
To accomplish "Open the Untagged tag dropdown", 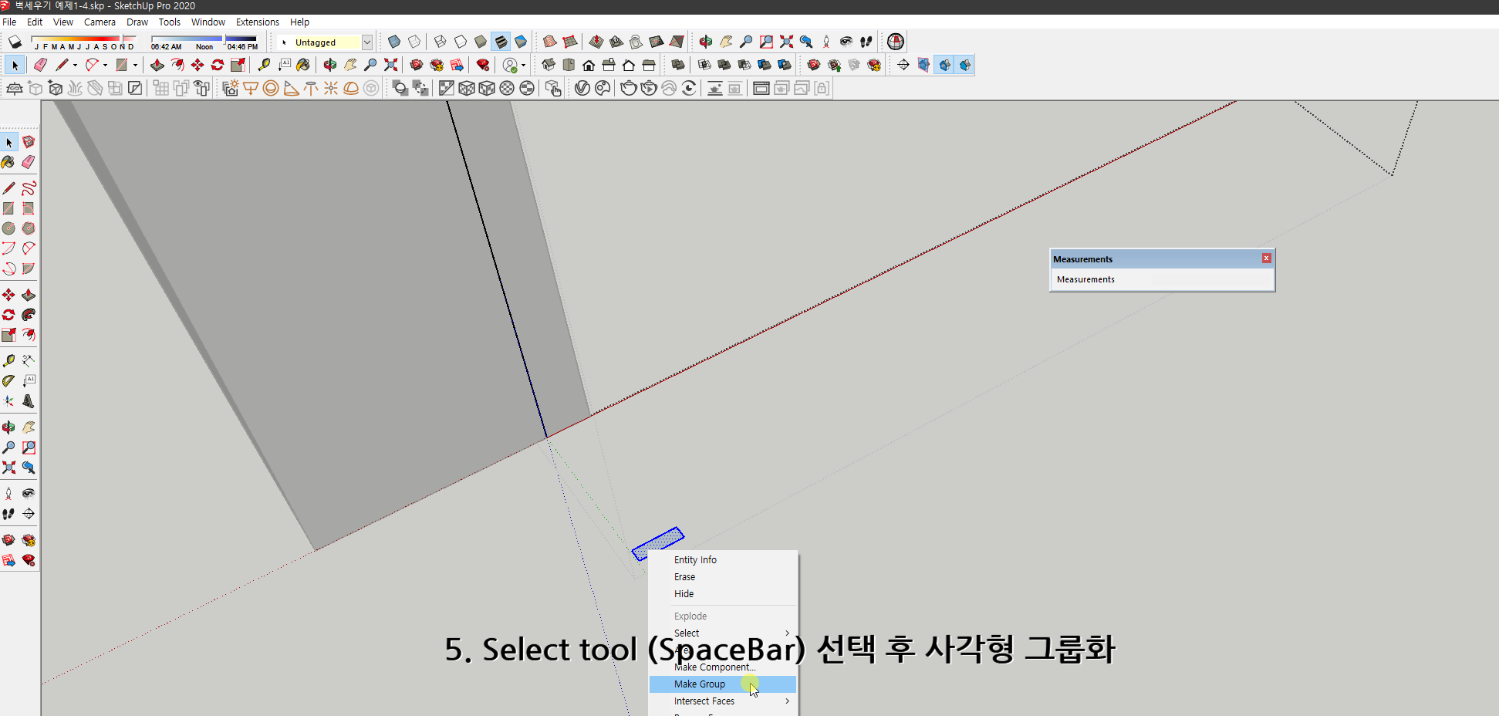I will click(368, 42).
